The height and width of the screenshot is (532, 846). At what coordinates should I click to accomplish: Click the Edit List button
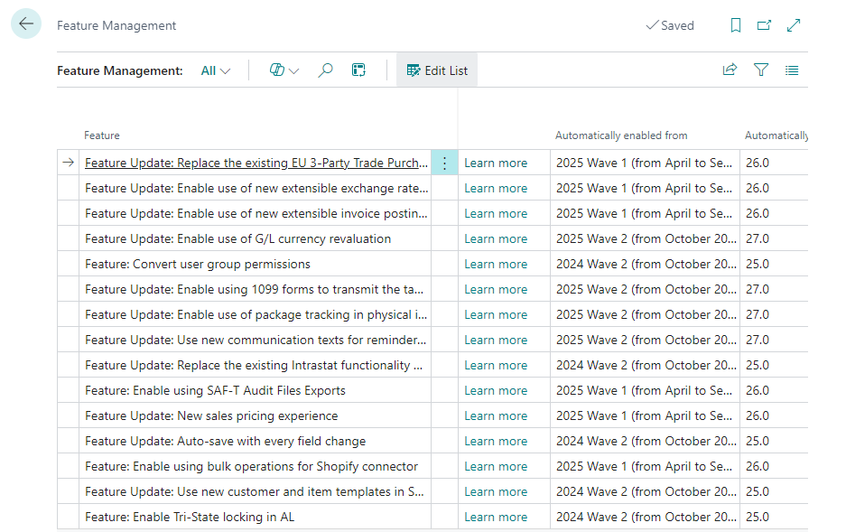pos(437,70)
